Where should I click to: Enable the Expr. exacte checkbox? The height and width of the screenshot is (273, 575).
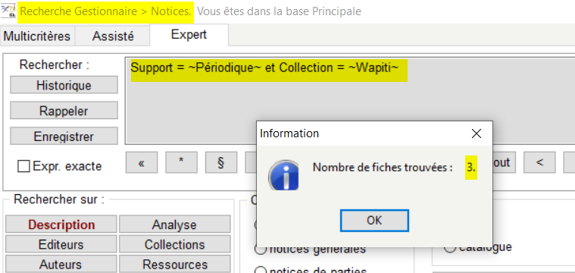point(23,166)
